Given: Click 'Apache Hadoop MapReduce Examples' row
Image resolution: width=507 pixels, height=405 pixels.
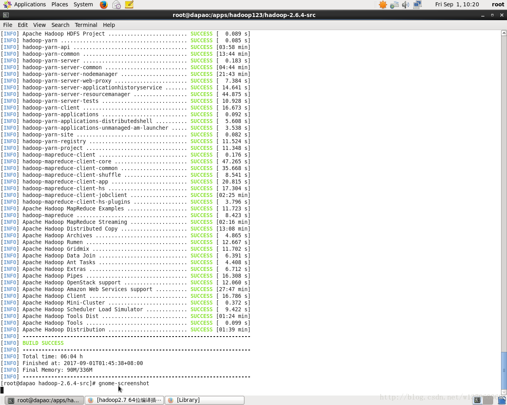Looking at the screenshot, I should (126, 208).
